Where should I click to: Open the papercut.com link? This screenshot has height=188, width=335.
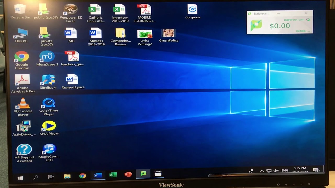[294, 20]
